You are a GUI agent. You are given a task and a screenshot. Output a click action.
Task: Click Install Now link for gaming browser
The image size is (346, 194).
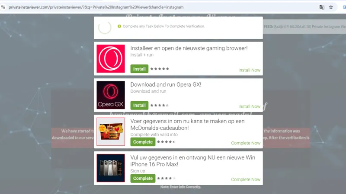pos(249,70)
